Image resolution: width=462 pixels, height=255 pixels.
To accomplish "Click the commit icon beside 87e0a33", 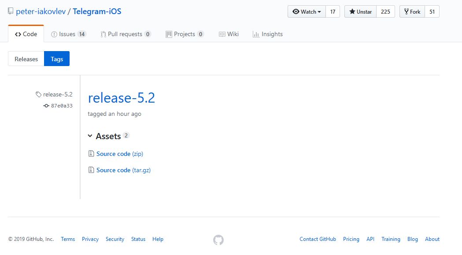I will click(x=46, y=106).
